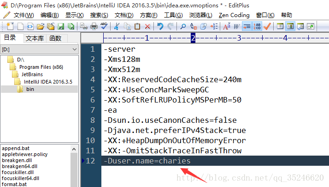Viewport: 329px width, 187px height.
Task: Select breakgen64.dll in file list
Action: (x=19, y=166)
